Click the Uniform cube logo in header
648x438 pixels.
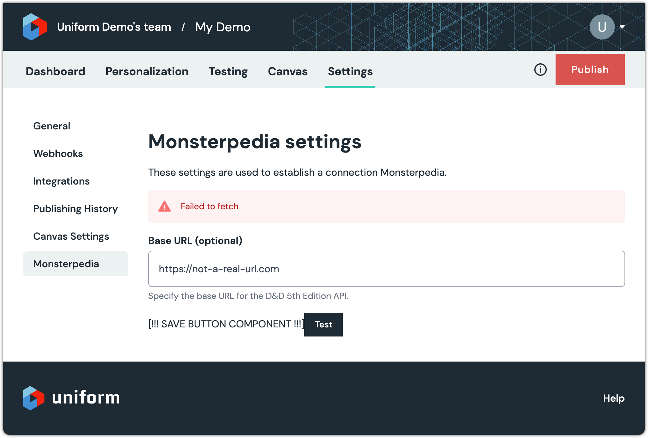pos(35,27)
